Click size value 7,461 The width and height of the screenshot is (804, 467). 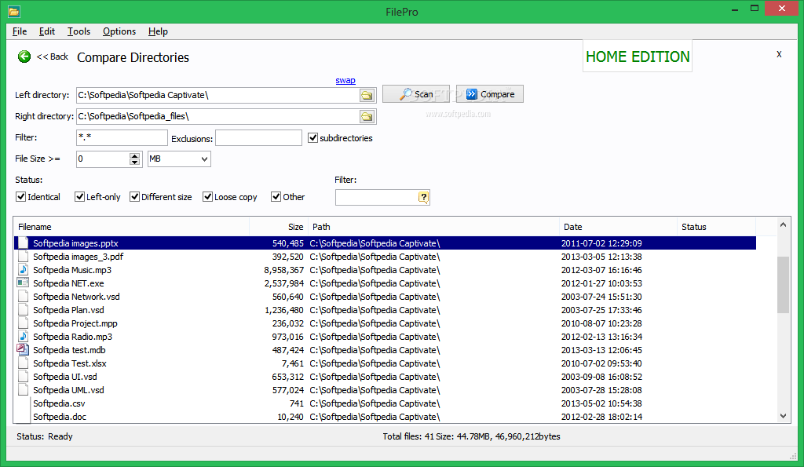[292, 363]
